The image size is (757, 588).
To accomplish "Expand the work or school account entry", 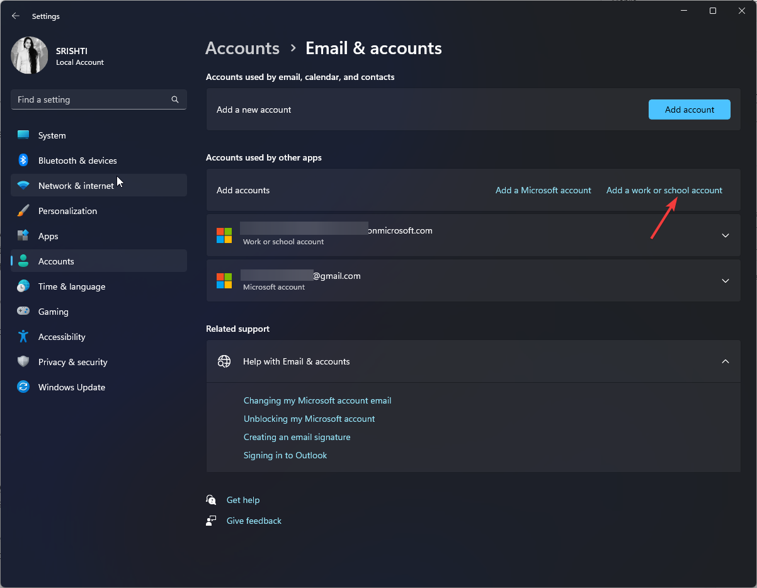I will coord(725,235).
